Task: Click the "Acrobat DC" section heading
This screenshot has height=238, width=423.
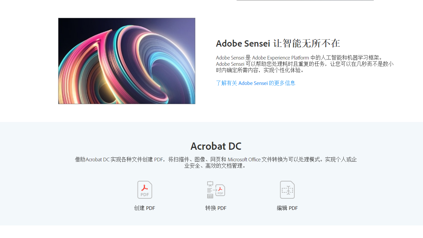Action: coord(216,146)
